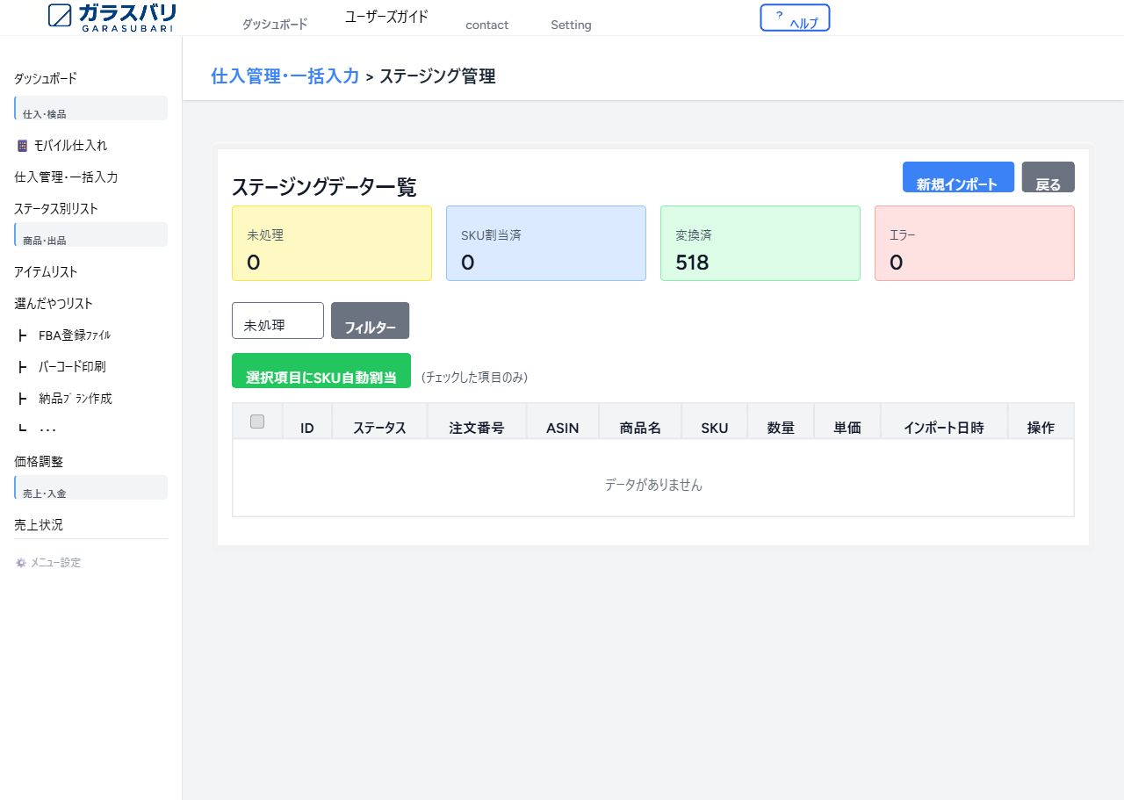The width and height of the screenshot is (1124, 800).
Task: Click the モバイル仕入れ grid icon in sidebar
Action: pos(21,144)
